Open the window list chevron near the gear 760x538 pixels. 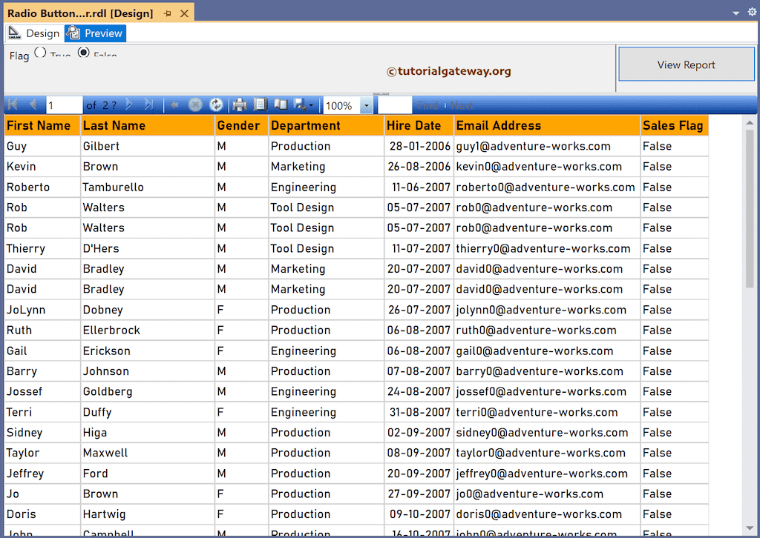(736, 12)
